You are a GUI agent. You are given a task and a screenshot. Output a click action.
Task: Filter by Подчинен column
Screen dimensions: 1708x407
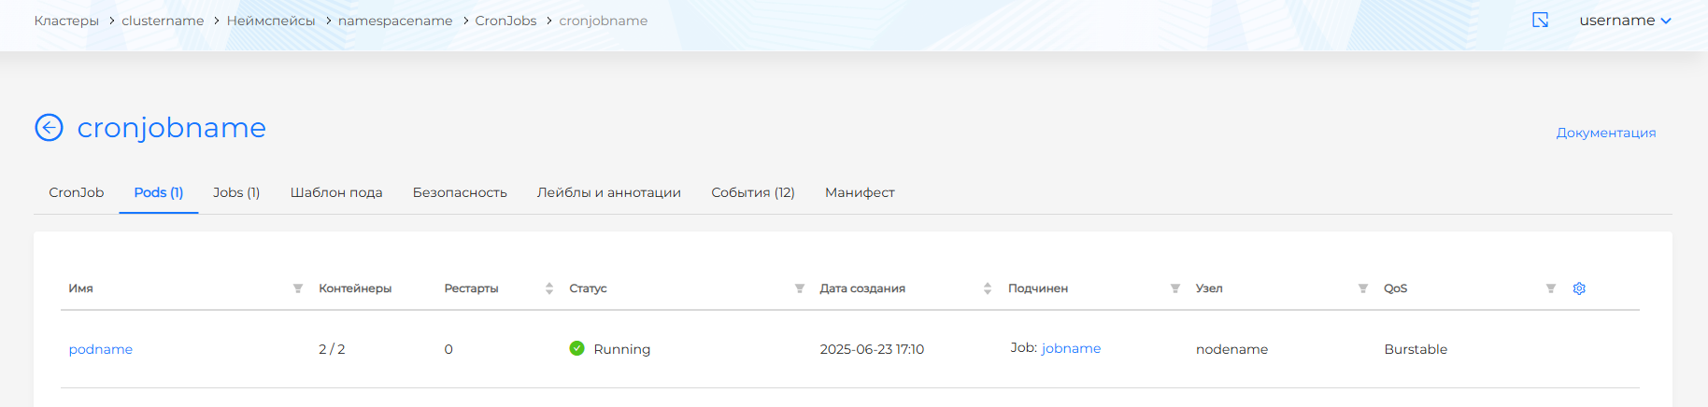pyautogui.click(x=1174, y=288)
